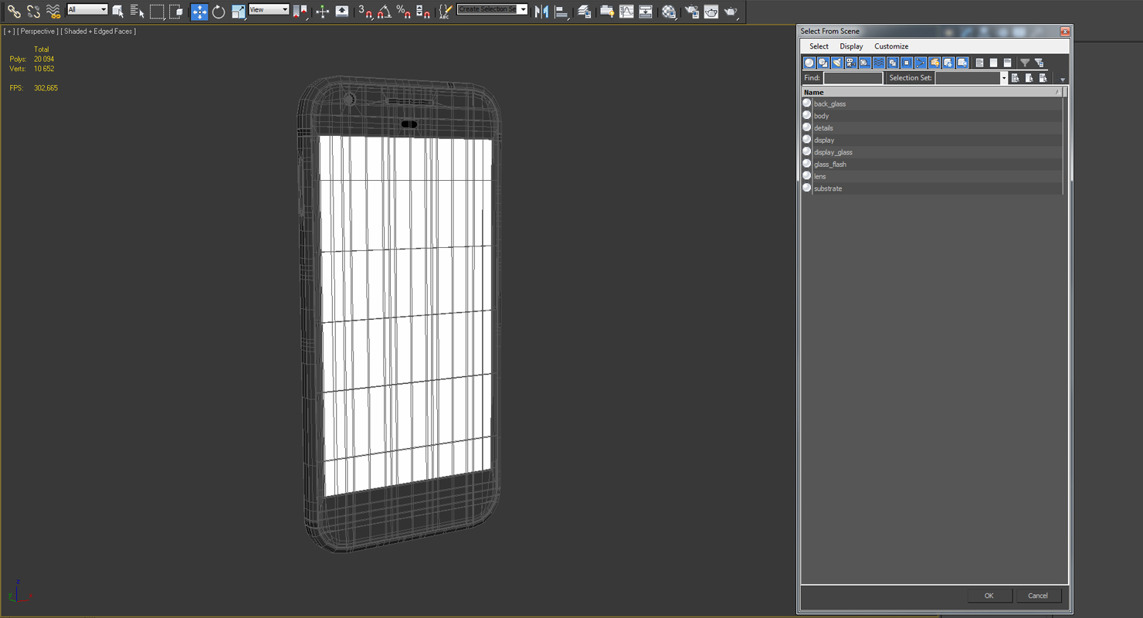The height and width of the screenshot is (618, 1143).
Task: Open the Select menu in Select From Scene
Action: pos(819,46)
